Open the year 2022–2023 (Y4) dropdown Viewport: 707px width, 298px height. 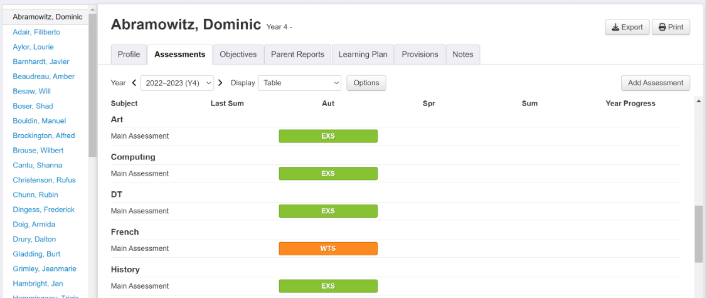click(x=177, y=83)
